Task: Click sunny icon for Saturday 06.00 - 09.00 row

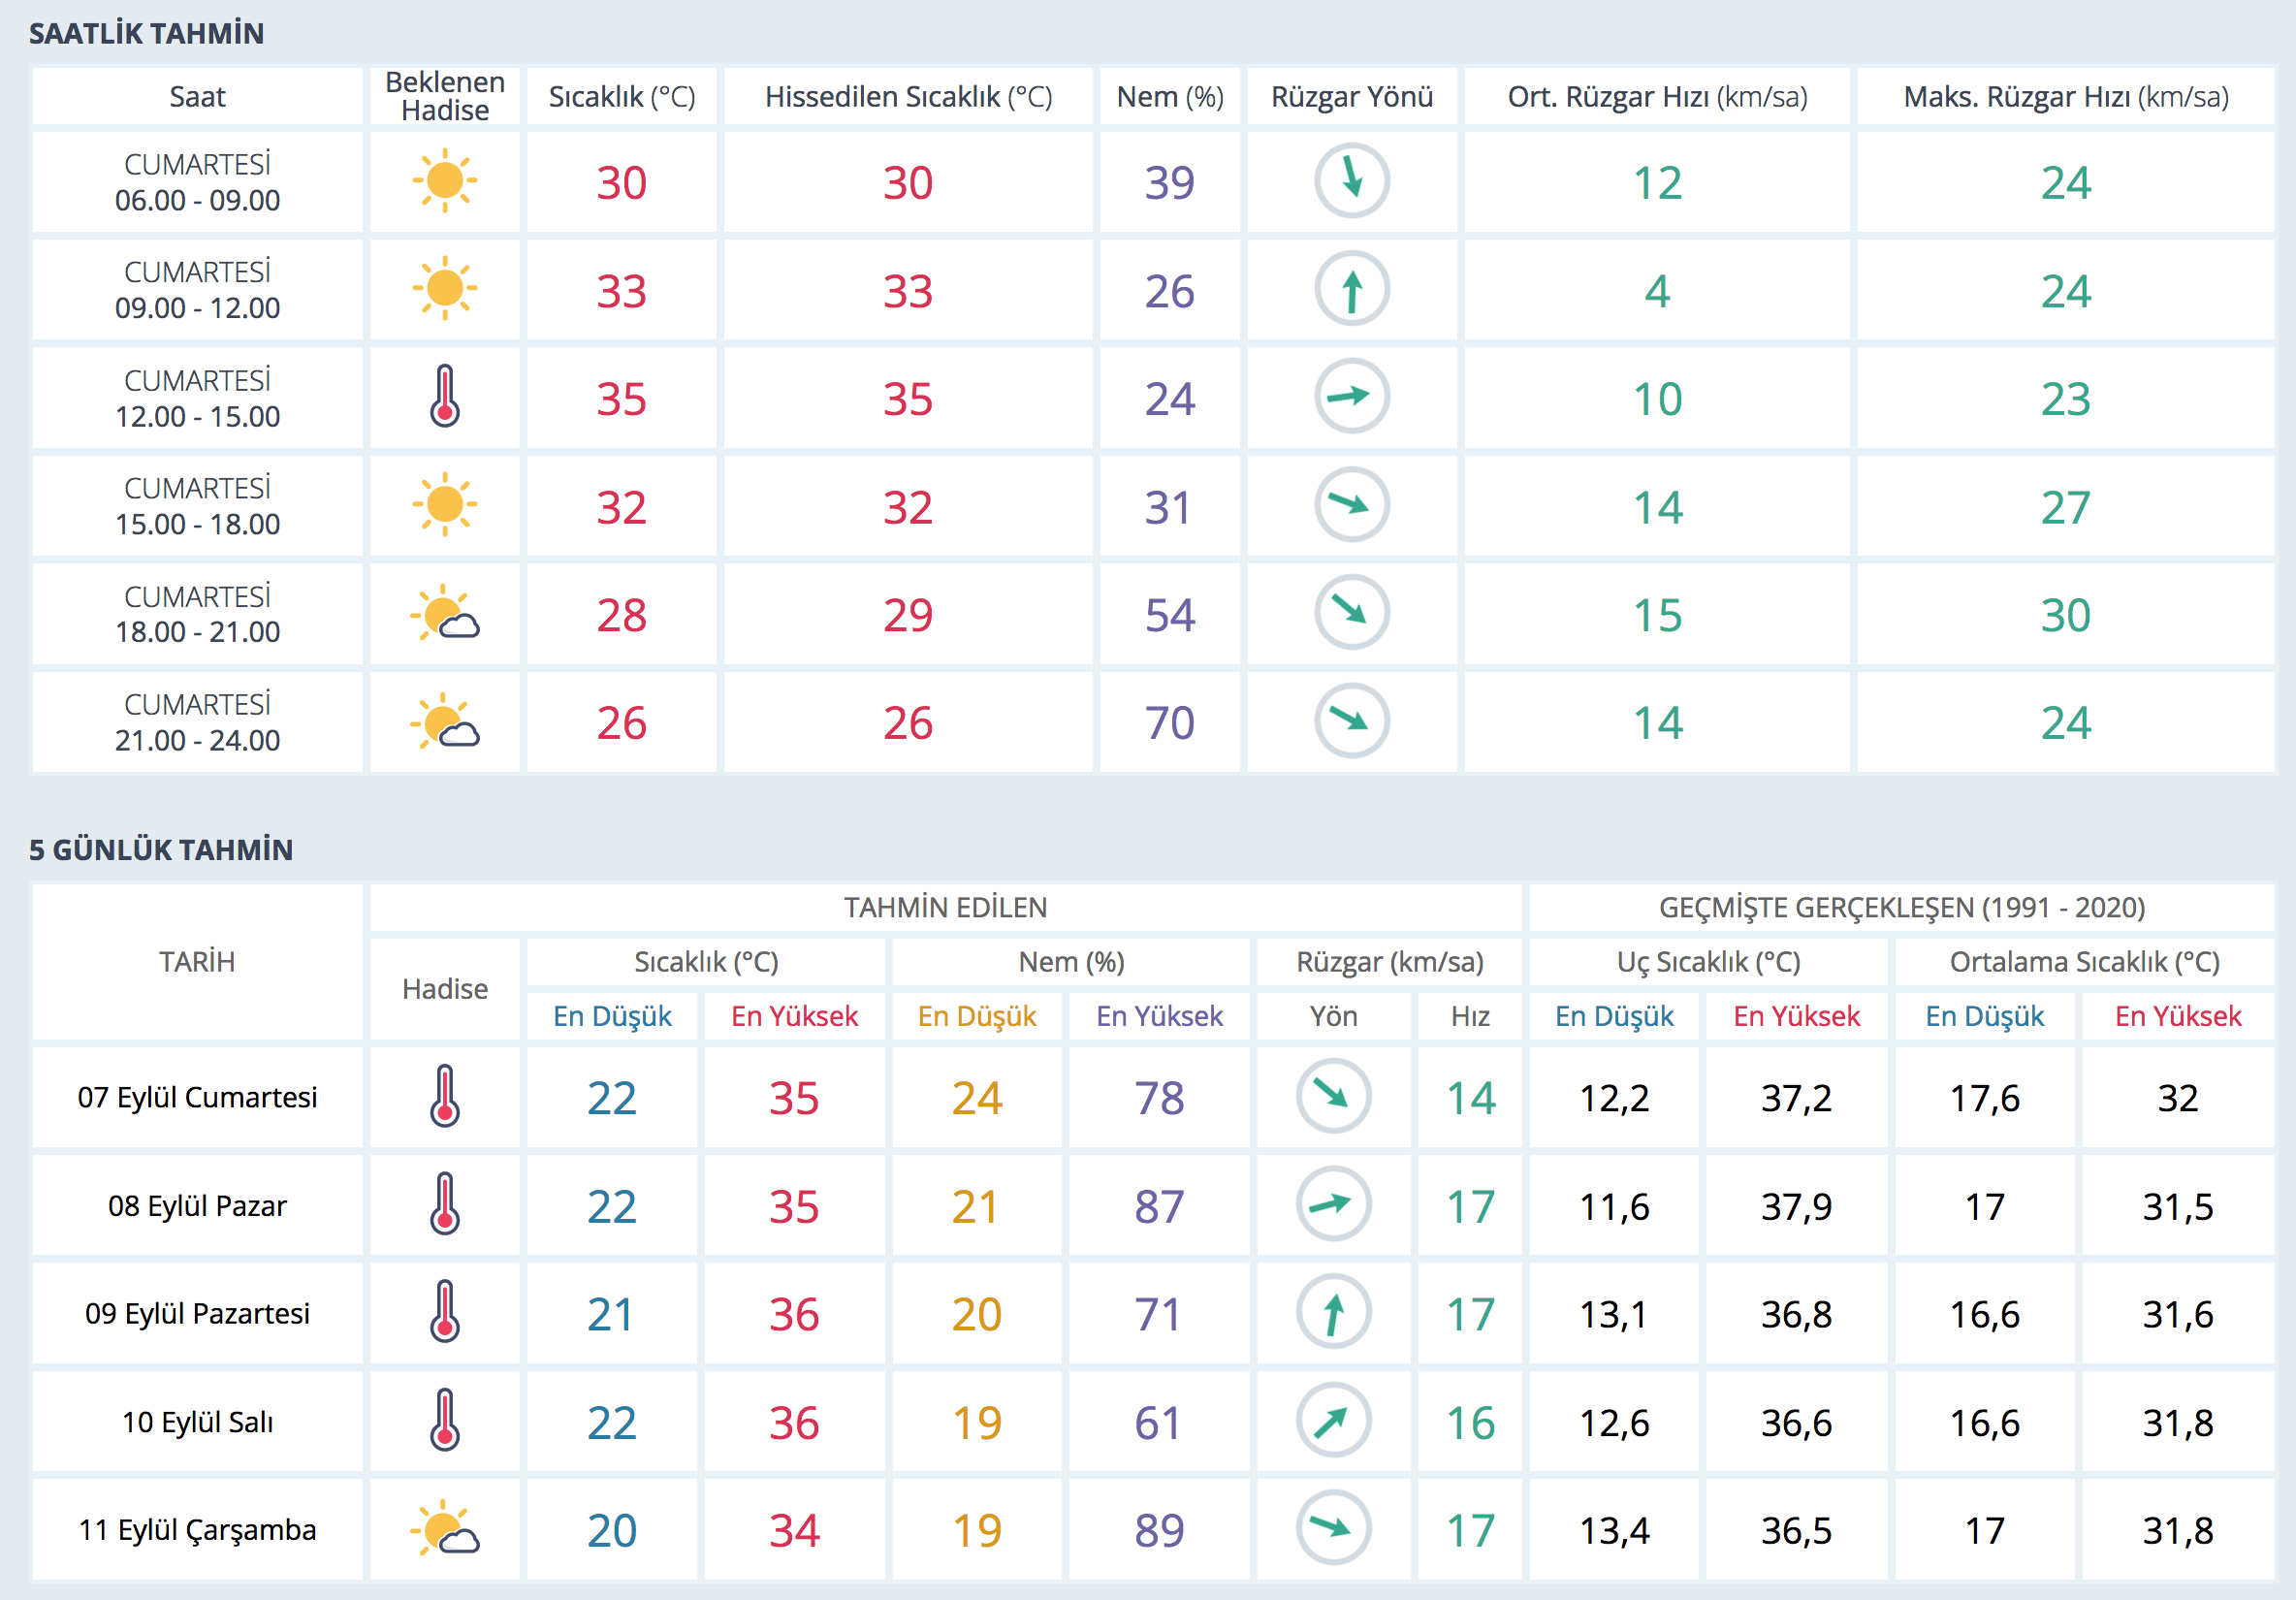Action: click(444, 181)
